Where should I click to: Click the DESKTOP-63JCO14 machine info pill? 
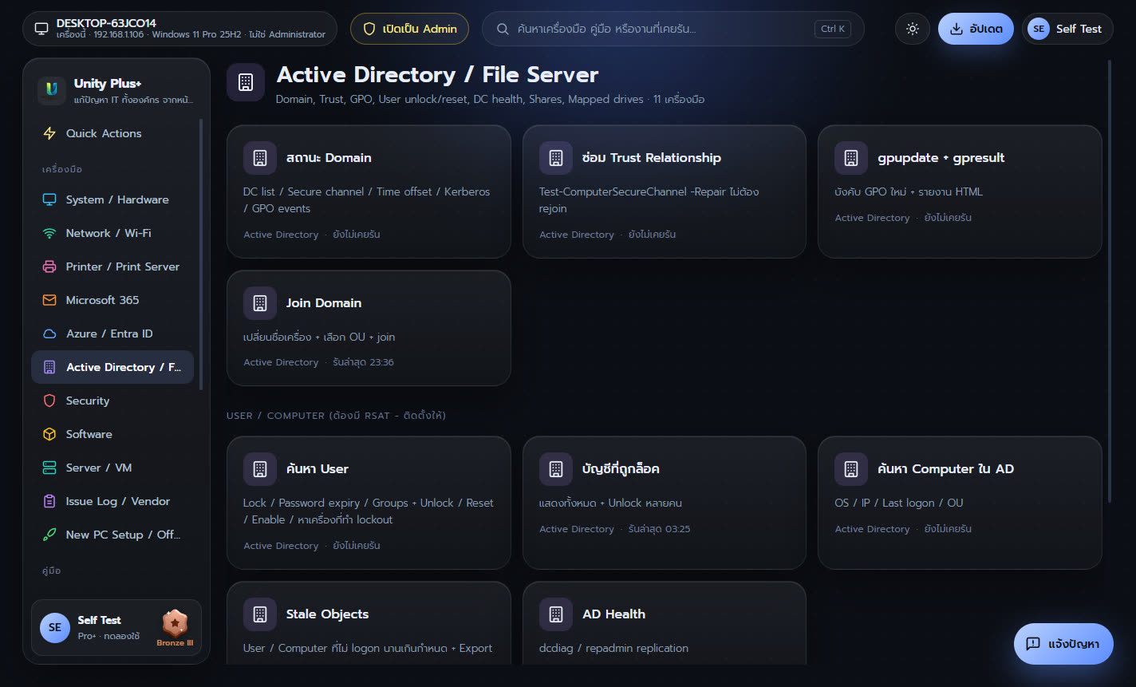pyautogui.click(x=180, y=29)
